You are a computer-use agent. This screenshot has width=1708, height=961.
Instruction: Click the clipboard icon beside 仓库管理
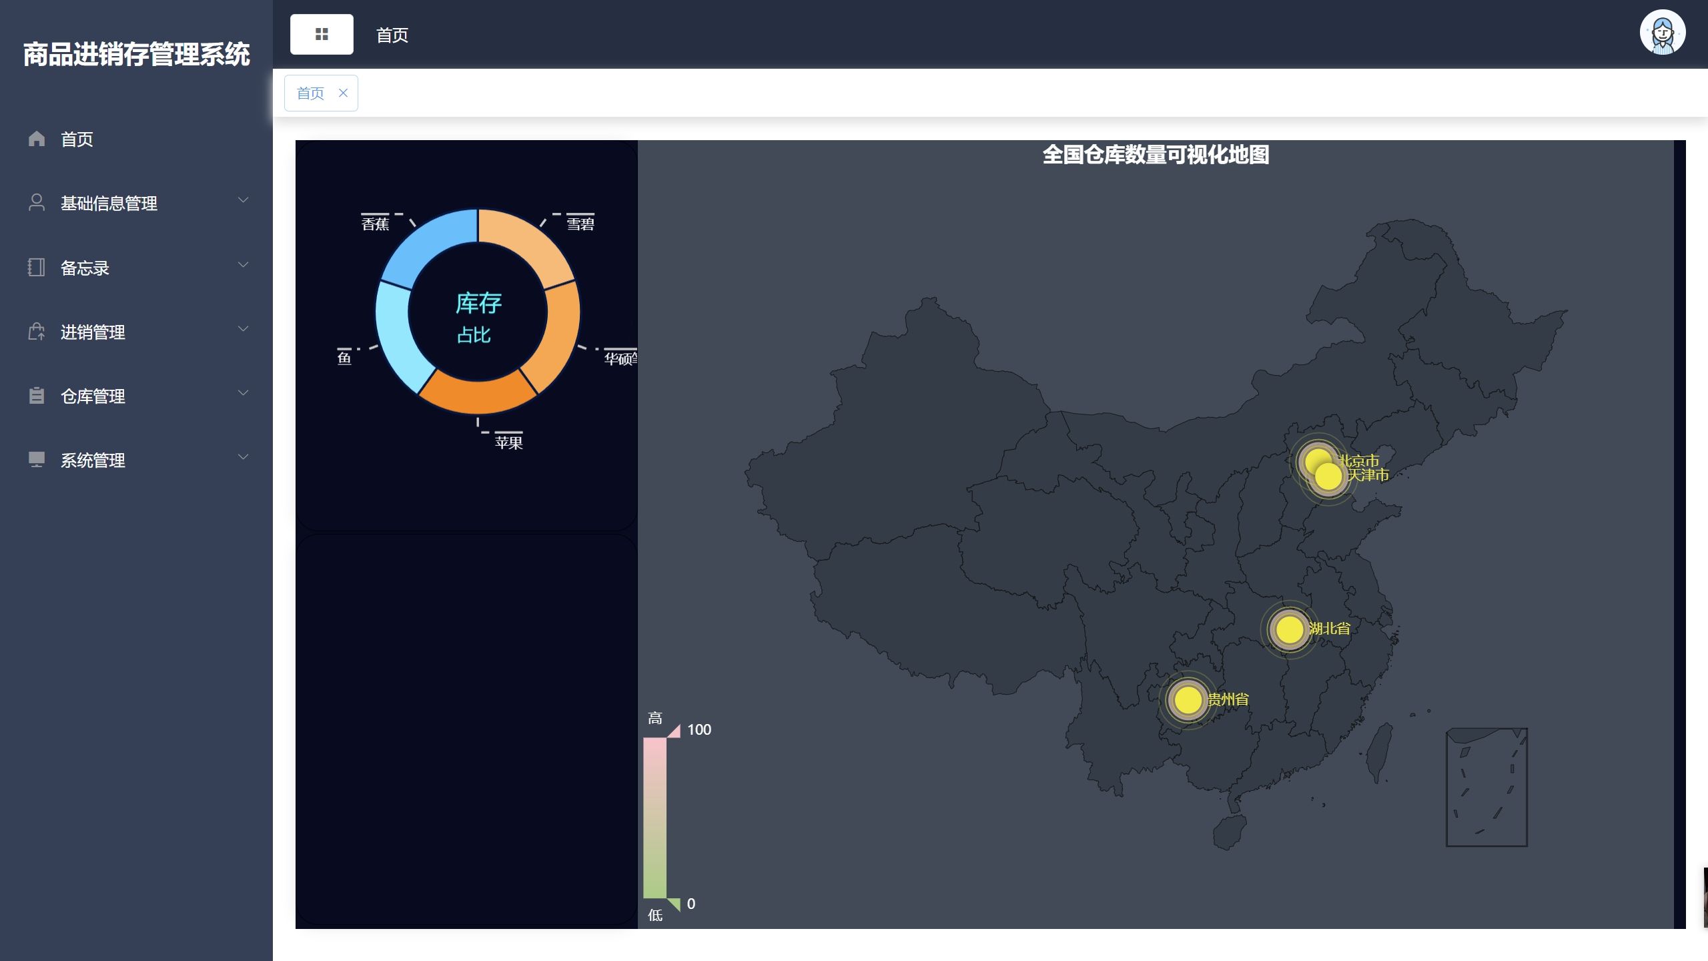click(x=37, y=396)
